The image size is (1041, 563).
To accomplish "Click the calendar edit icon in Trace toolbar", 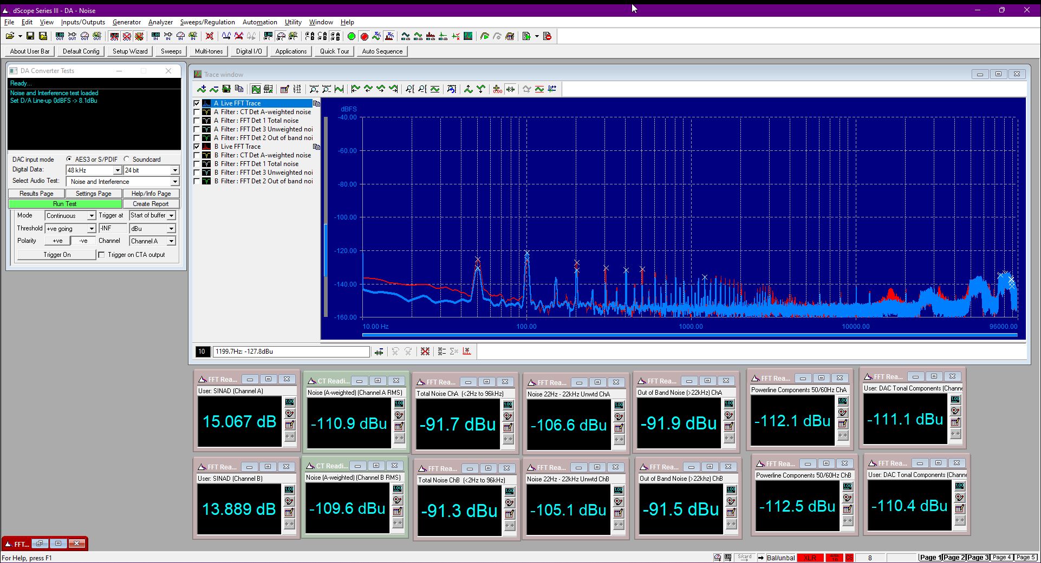I will pos(284,89).
